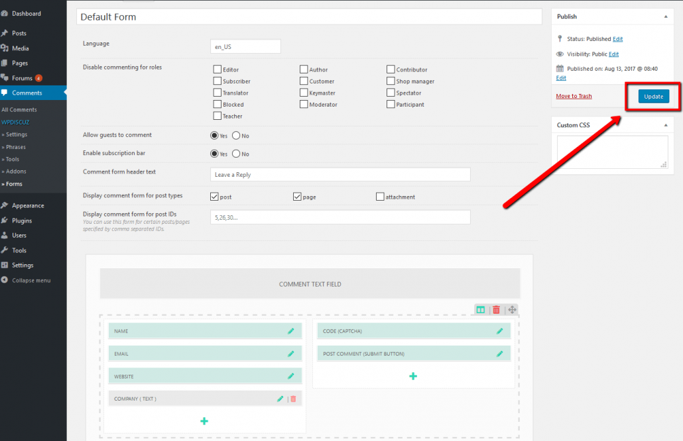The width and height of the screenshot is (683, 441).
Task: Open the Phrases submenu item
Action: pyautogui.click(x=16, y=147)
